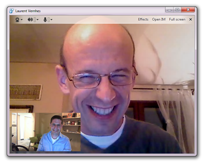Open the Effects menu
208x166 pixels.
point(143,20)
